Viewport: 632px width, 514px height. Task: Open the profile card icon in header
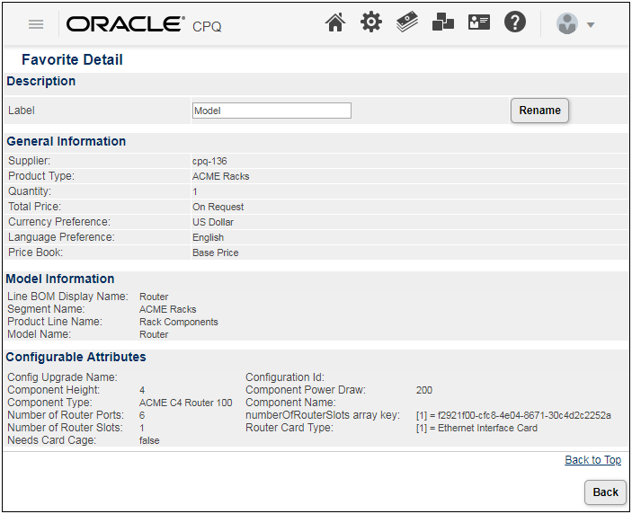point(479,22)
